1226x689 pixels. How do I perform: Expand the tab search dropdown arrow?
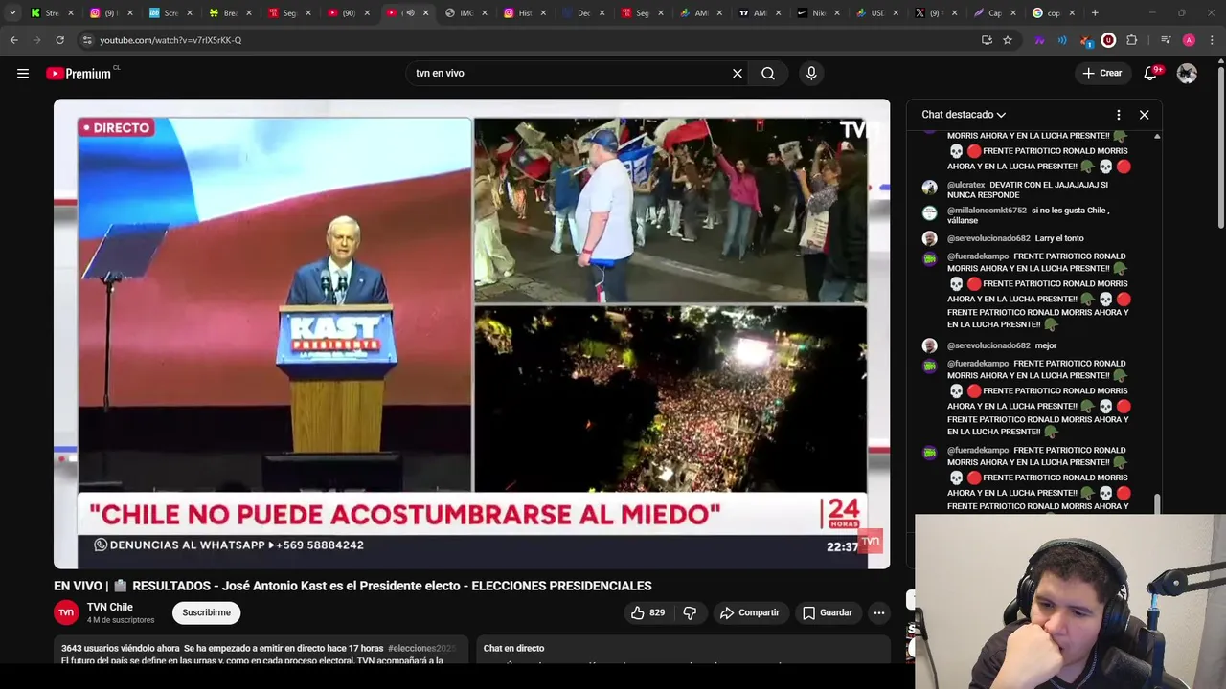12,13
